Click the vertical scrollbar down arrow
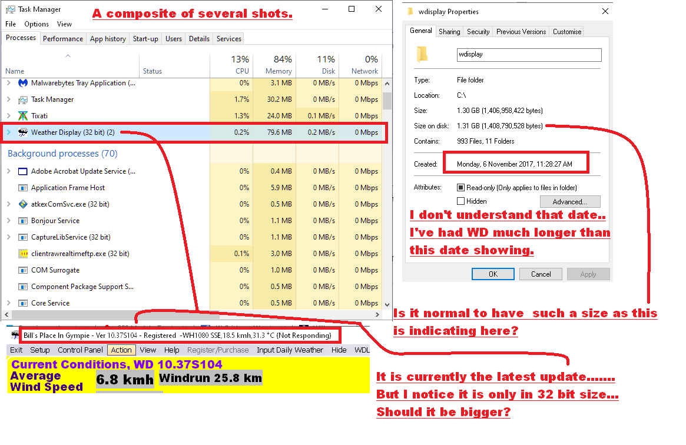Viewport: 686px width, 445px height. 387,305
